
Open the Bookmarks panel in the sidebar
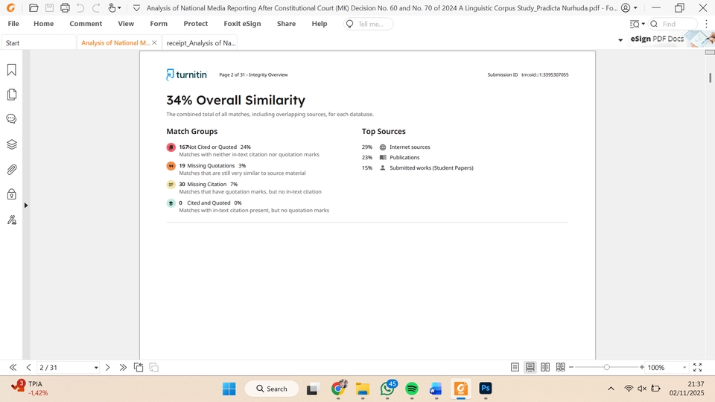pos(12,70)
